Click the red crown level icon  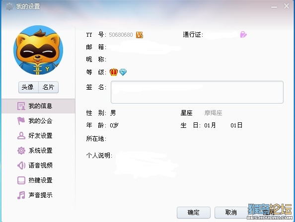114,72
